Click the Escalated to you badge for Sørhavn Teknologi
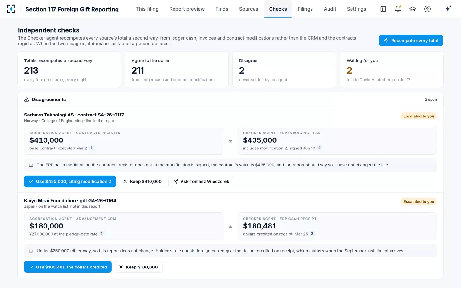Screen dimensions: 461x288 click(x=419, y=116)
